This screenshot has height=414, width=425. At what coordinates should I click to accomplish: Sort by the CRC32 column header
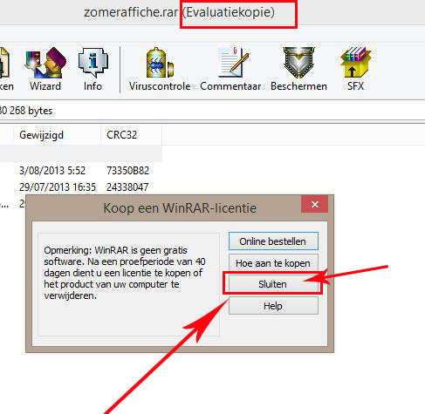pos(132,135)
